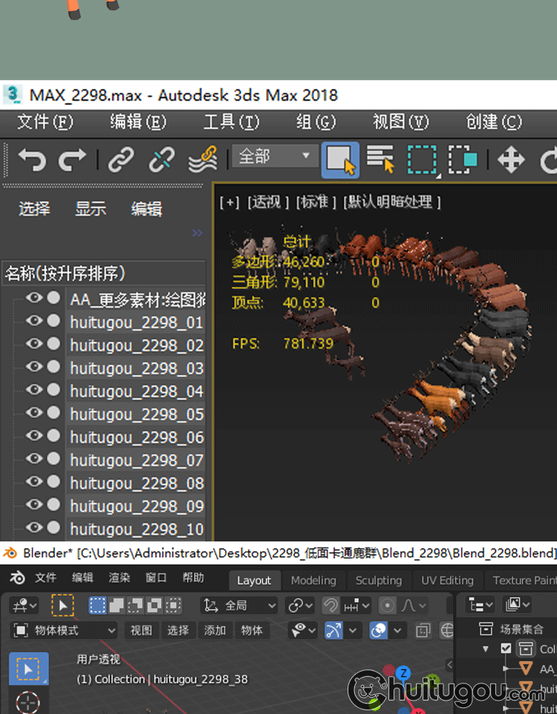557x714 pixels.
Task: Open the 视图(V) menu in 3ds Max
Action: 400,122
